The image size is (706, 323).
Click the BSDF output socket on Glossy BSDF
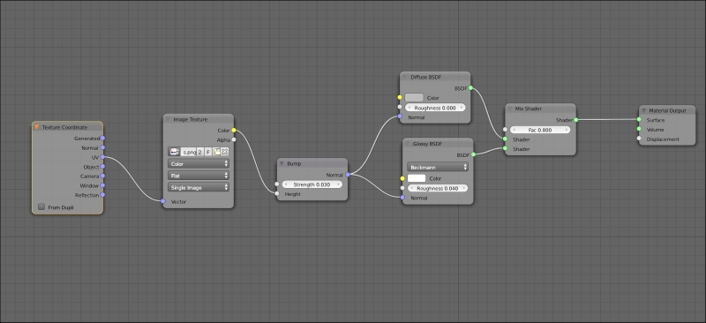tap(473, 155)
